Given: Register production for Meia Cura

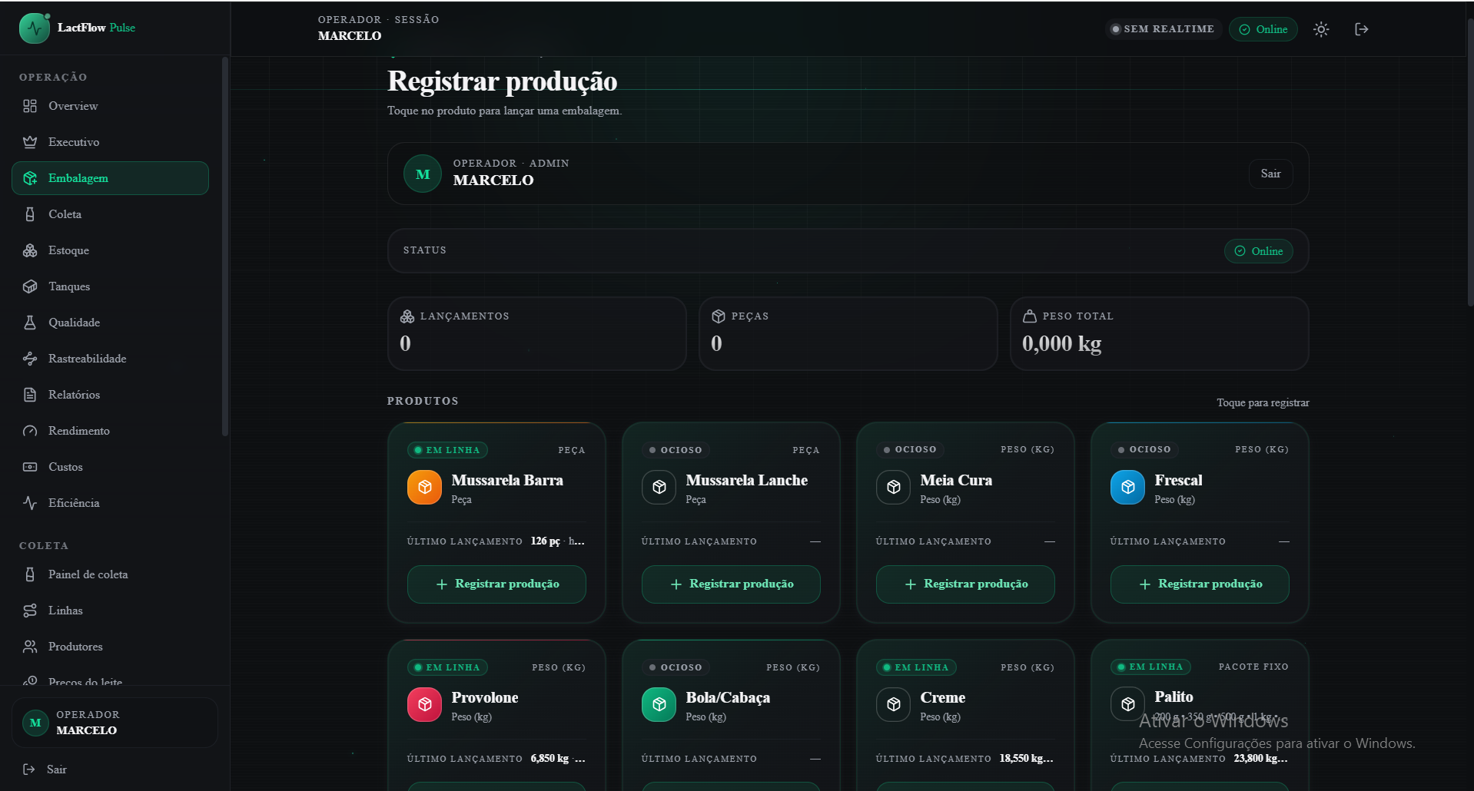Looking at the screenshot, I should 965,584.
